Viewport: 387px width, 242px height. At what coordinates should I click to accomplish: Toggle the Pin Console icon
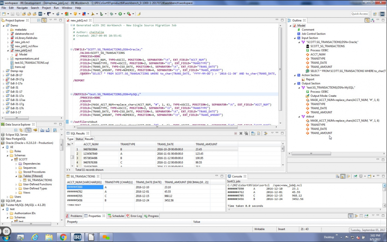coord(355,177)
